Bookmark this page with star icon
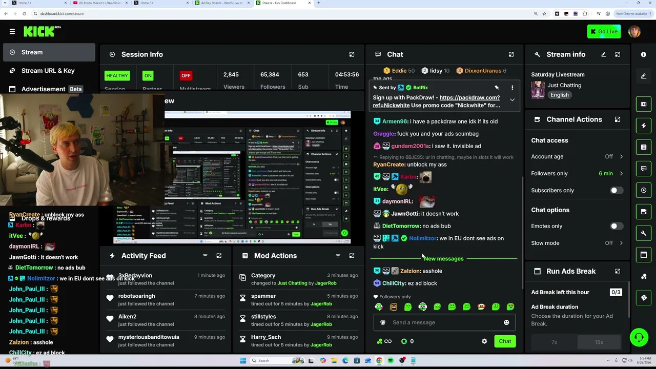 pos(544,14)
